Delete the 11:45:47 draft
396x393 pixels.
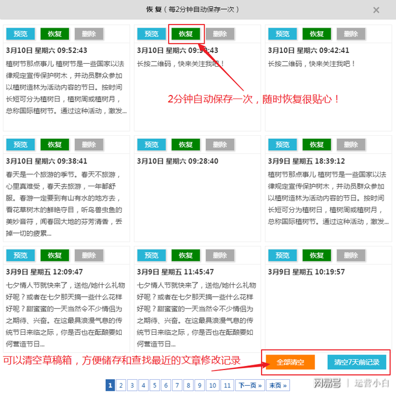point(220,255)
